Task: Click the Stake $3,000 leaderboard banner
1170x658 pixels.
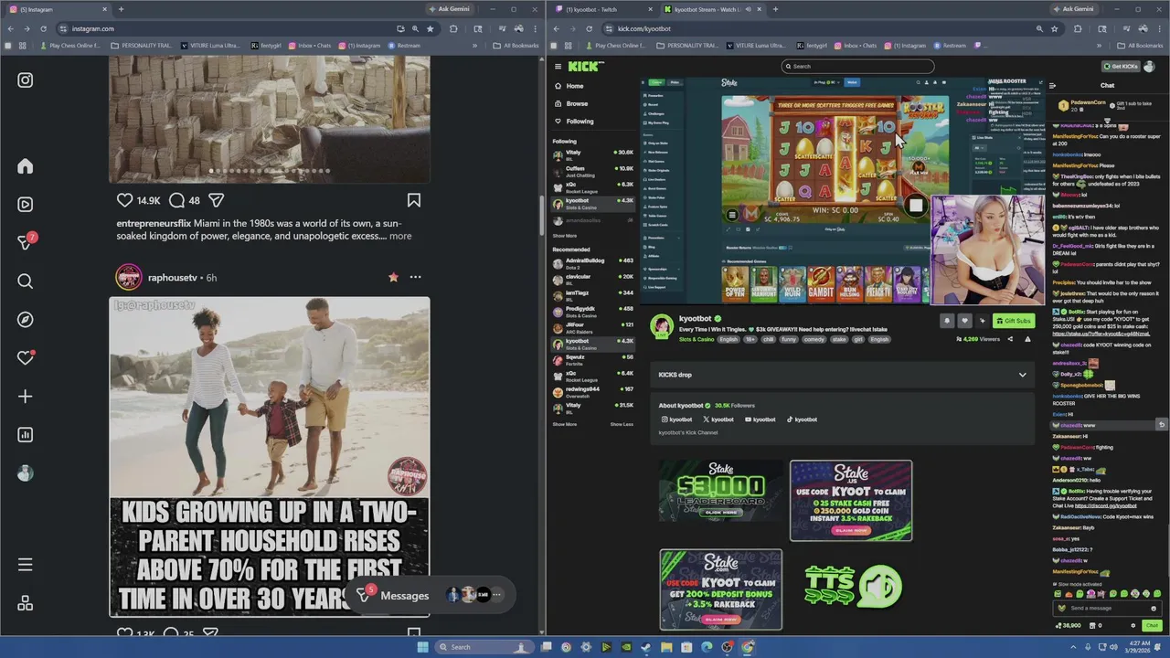Action: tap(721, 491)
